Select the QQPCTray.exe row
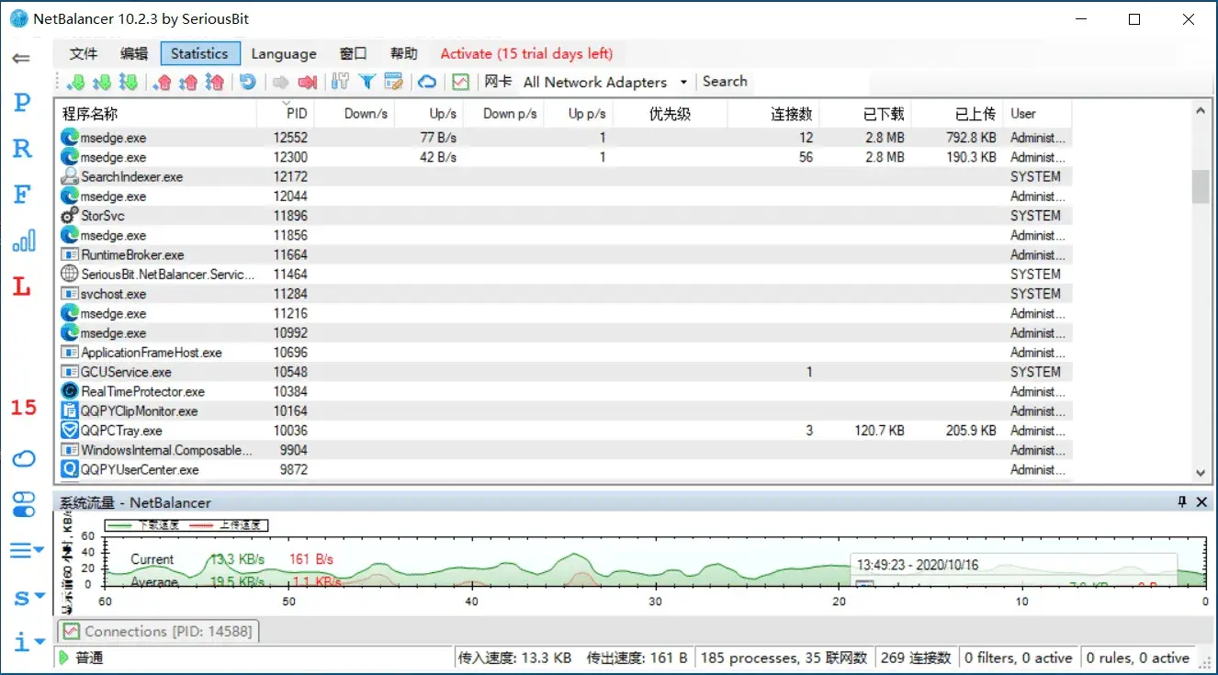 click(563, 431)
